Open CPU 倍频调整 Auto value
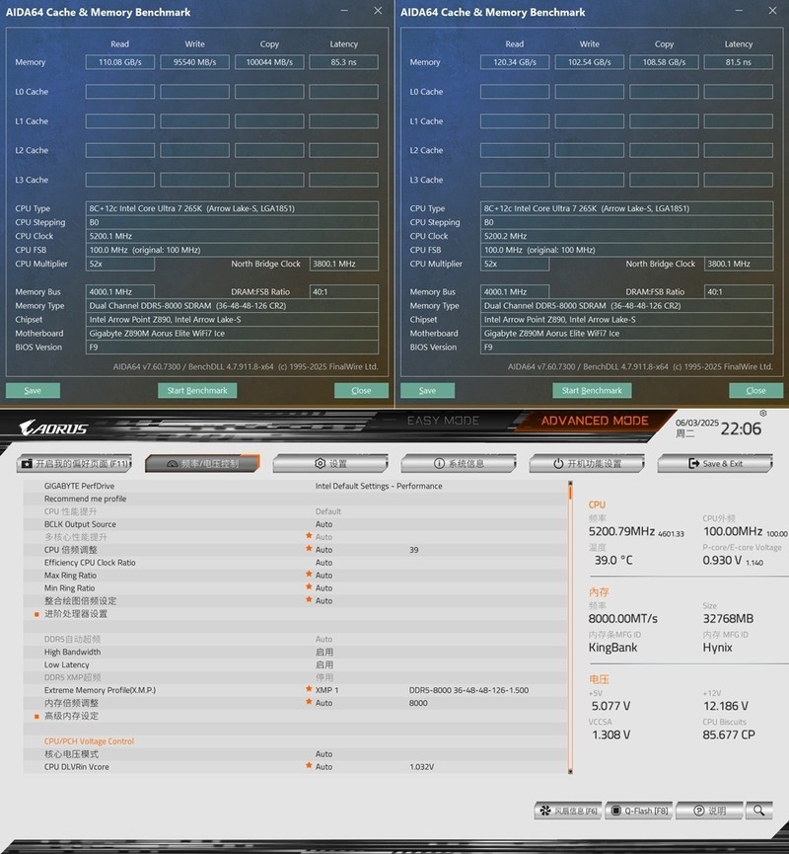Screen dimensions: 789x854 click(x=323, y=550)
